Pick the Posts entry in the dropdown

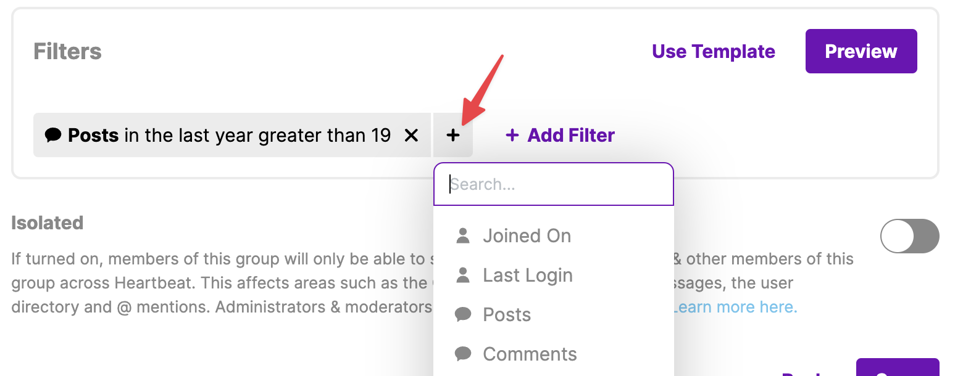click(x=553, y=314)
